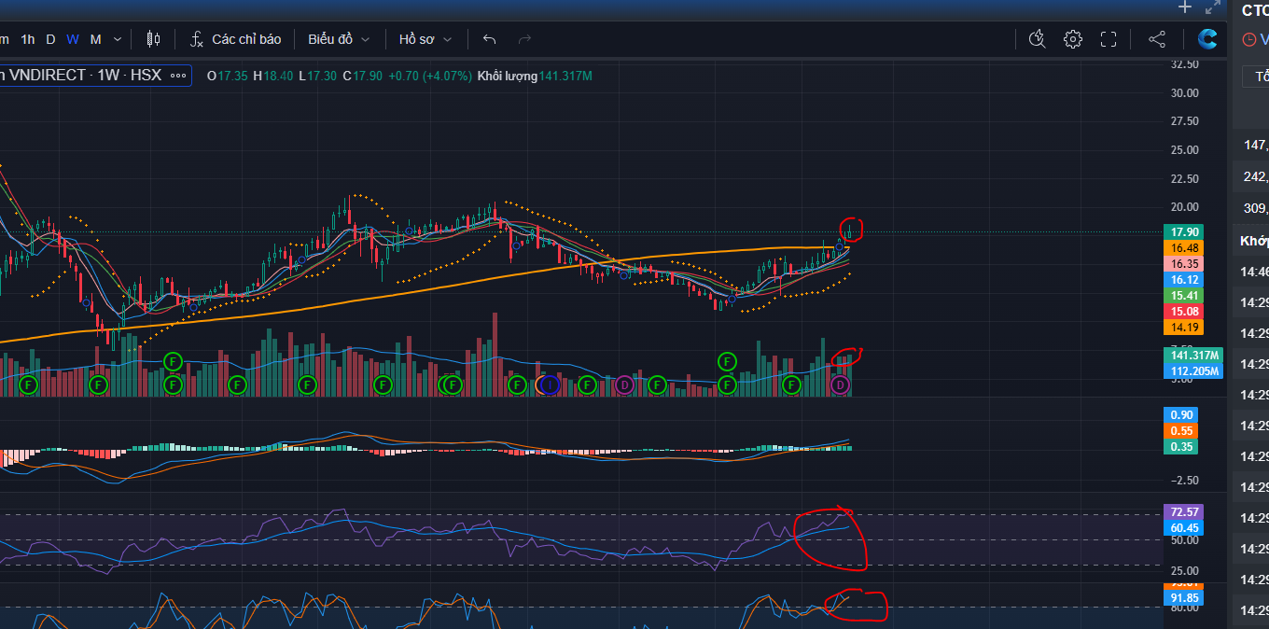Click the low price L17.30 value
1269x629 pixels.
click(317, 76)
